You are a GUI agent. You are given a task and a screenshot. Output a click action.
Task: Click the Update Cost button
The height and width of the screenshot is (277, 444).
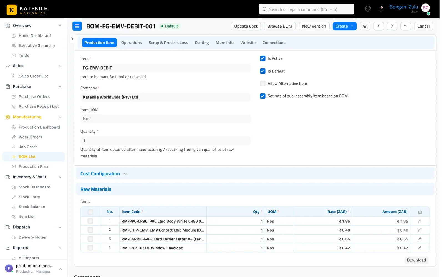coord(246,26)
